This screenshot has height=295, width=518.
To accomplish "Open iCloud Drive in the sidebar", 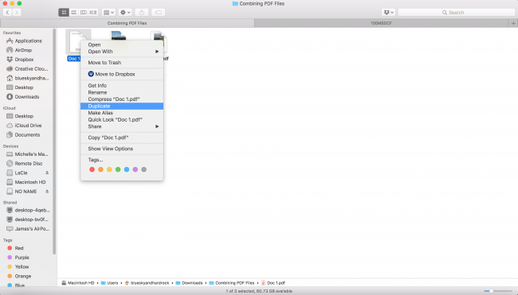I will (x=28, y=126).
